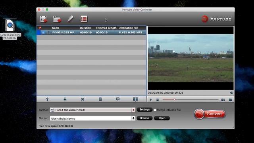This screenshot has width=254, height=143.
Task: Toggle the select-all checkbox in header
Action: point(40,28)
